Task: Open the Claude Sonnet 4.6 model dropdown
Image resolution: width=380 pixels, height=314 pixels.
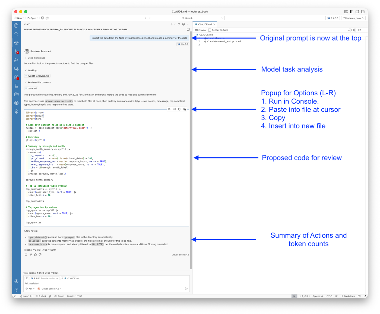Action: pyautogui.click(x=50, y=289)
